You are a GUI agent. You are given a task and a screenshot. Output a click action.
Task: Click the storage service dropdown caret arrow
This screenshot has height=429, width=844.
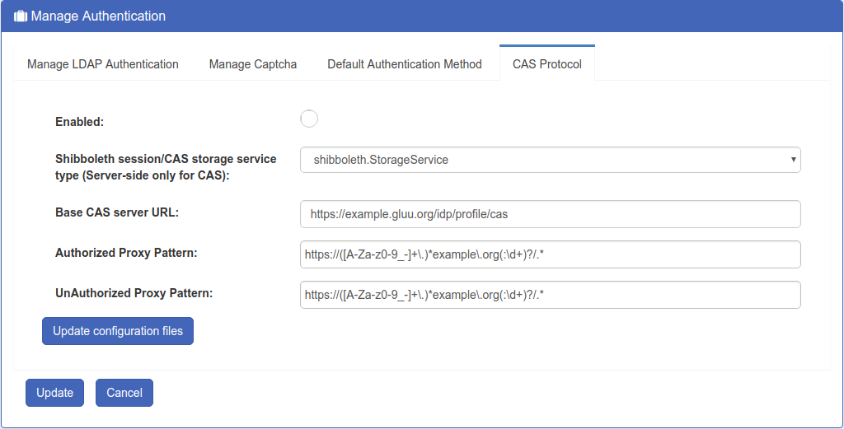coord(792,160)
